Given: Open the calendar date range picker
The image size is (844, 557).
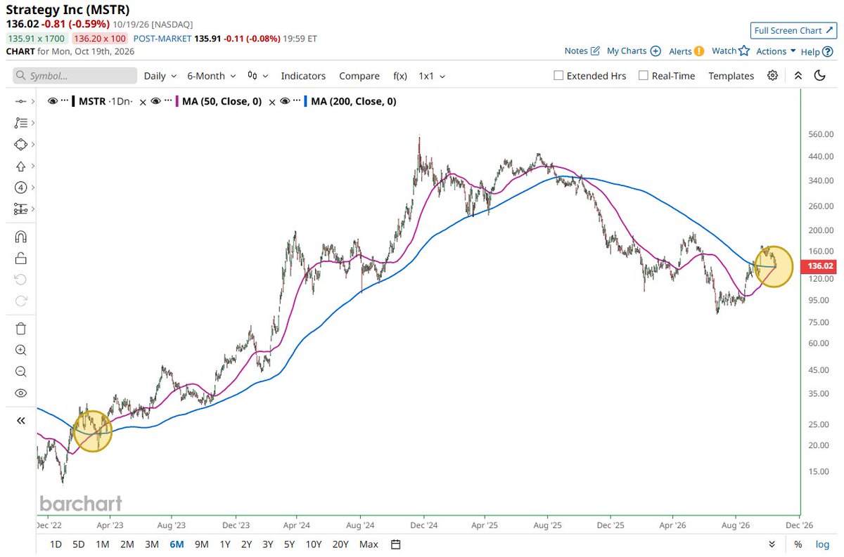Looking at the screenshot, I should (396, 544).
